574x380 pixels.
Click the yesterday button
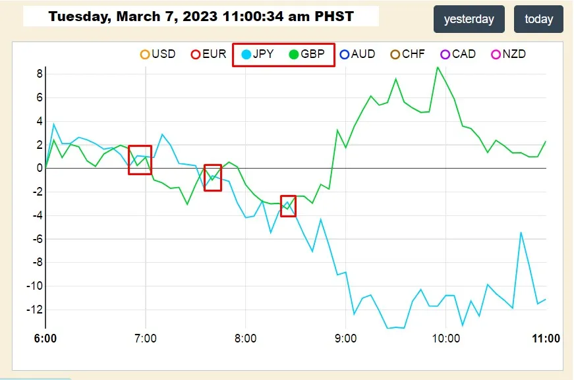click(x=469, y=19)
